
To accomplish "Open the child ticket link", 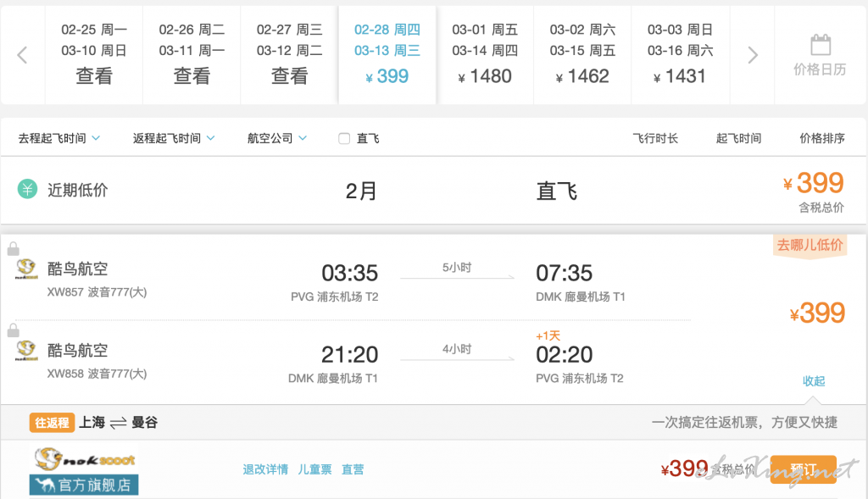I will tap(315, 469).
